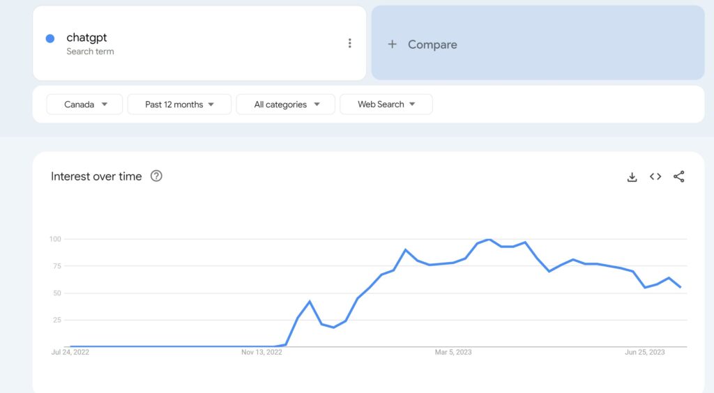Open the Canada region dropdown
The width and height of the screenshot is (714, 393).
(x=84, y=104)
